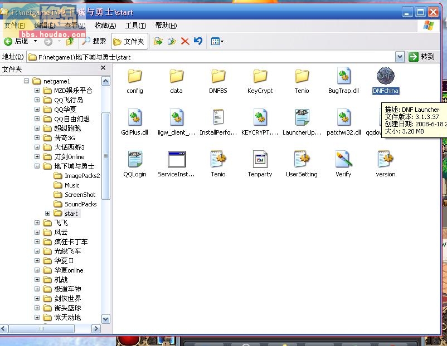Select the BugTrap.dll file

[343, 76]
